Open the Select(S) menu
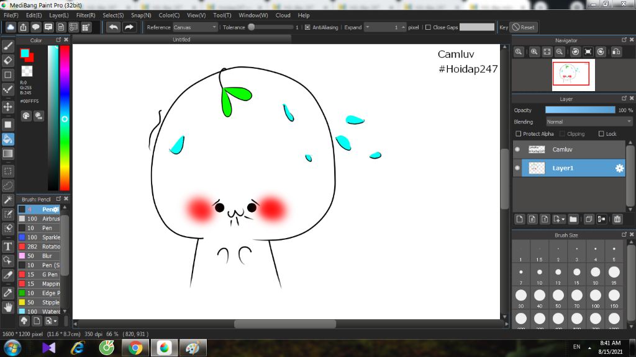 point(113,15)
